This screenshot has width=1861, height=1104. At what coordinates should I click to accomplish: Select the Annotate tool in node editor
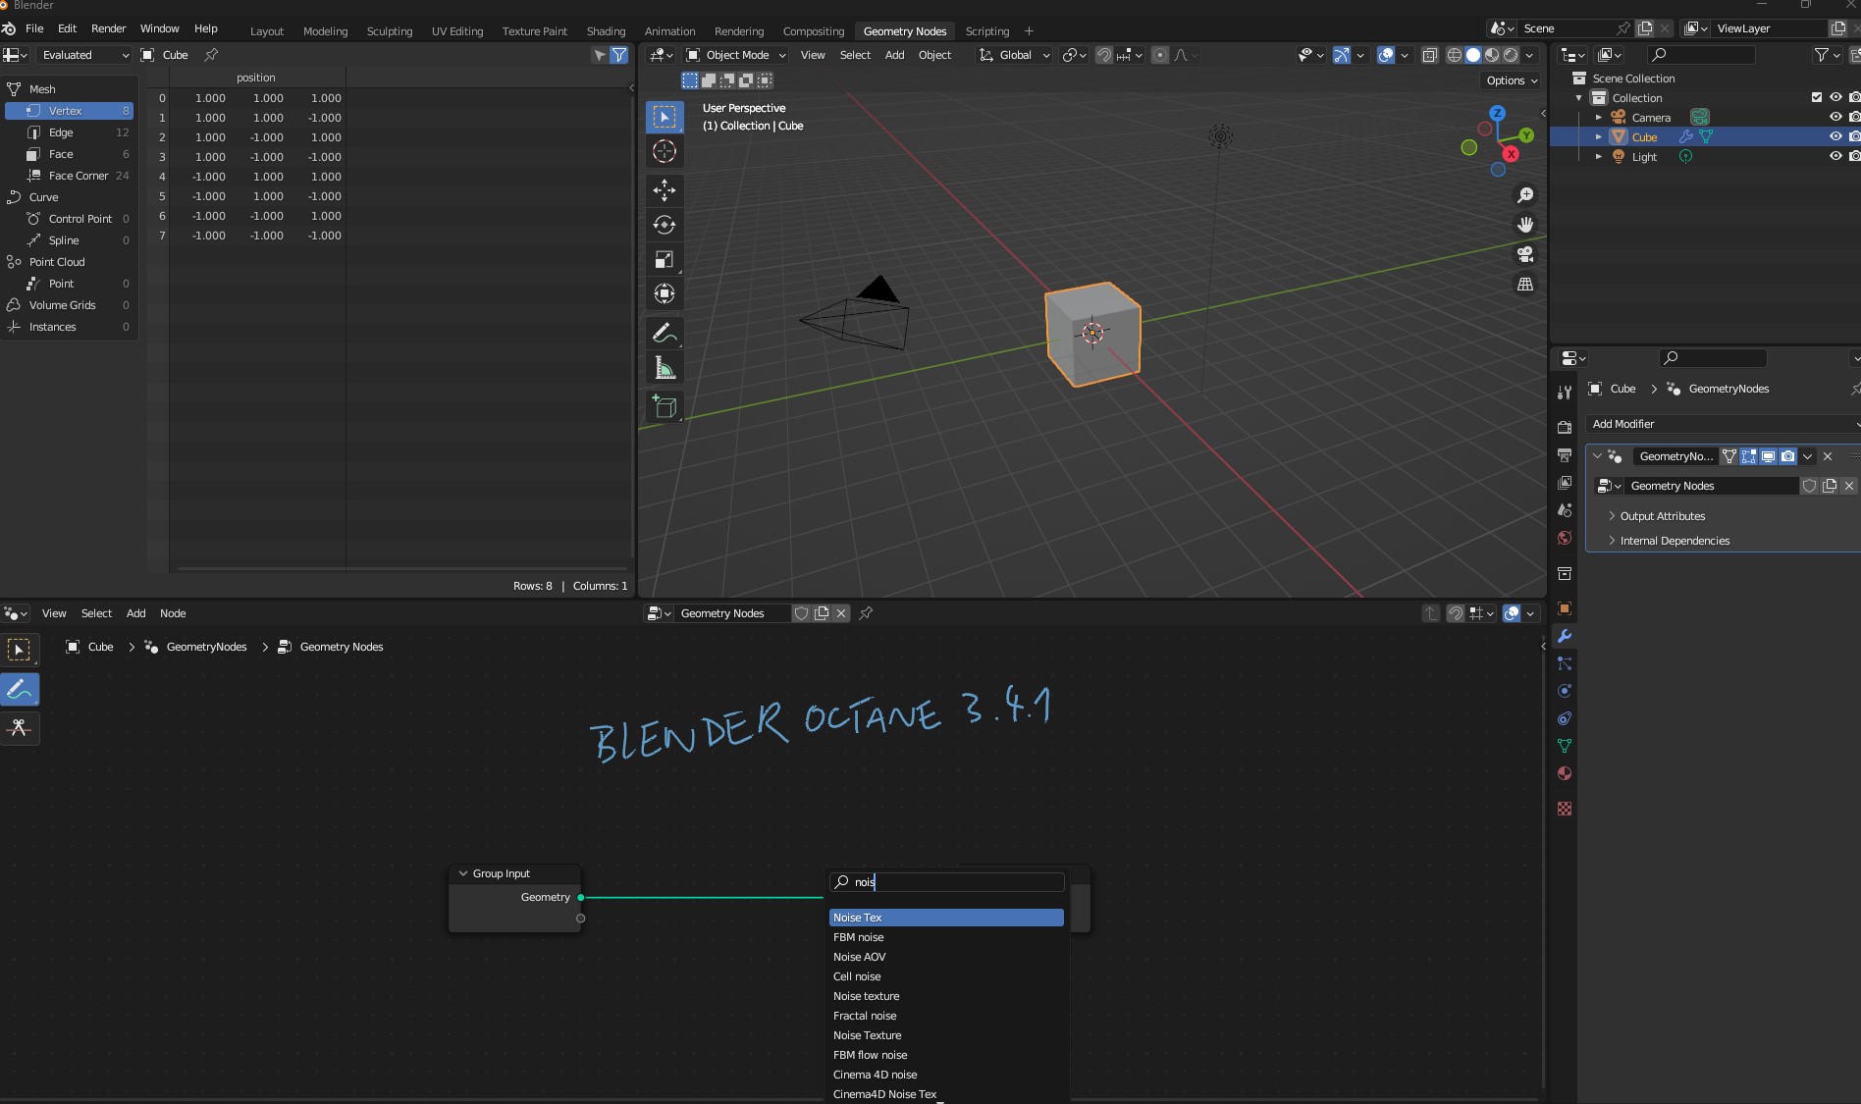tap(20, 690)
